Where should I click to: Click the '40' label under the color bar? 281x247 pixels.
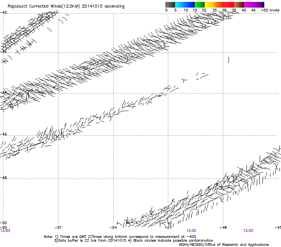(x=244, y=10)
